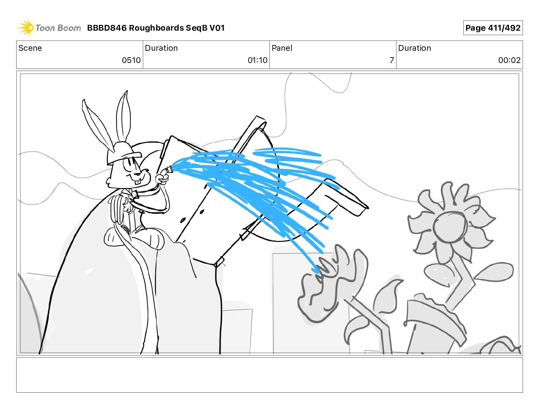Select scene number '0510'

coord(131,60)
